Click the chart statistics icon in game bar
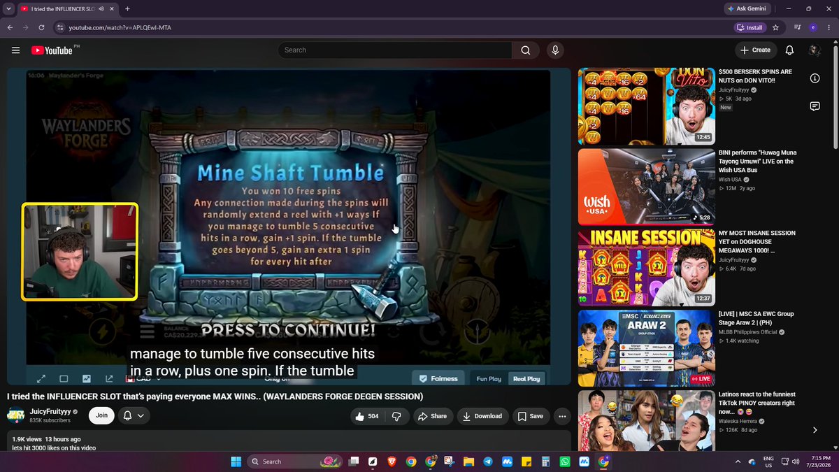 [x=87, y=379]
